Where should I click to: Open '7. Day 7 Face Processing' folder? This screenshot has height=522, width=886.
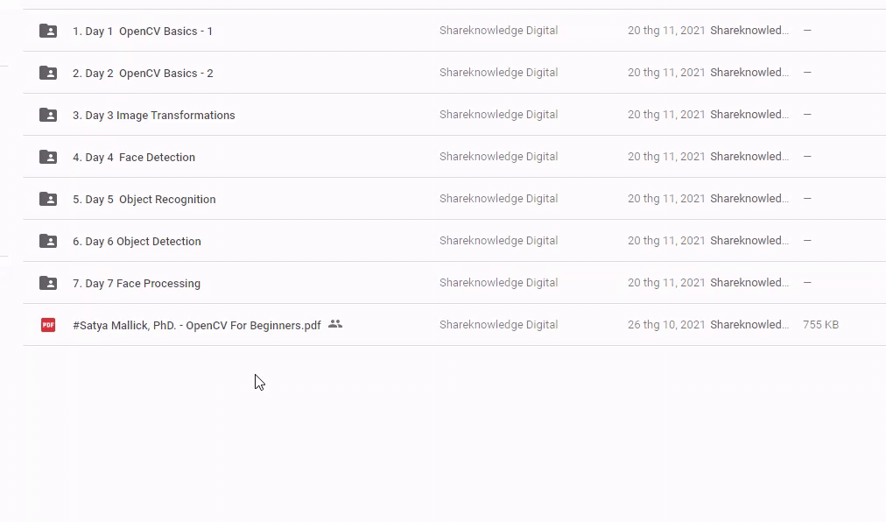click(x=137, y=284)
